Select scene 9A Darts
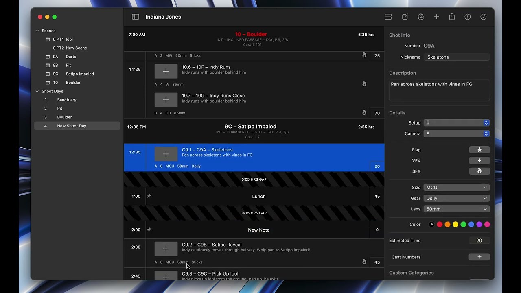The image size is (521, 293). (x=77, y=57)
